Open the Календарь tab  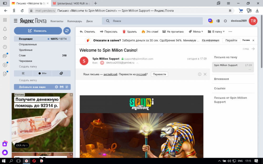click(x=74, y=21)
